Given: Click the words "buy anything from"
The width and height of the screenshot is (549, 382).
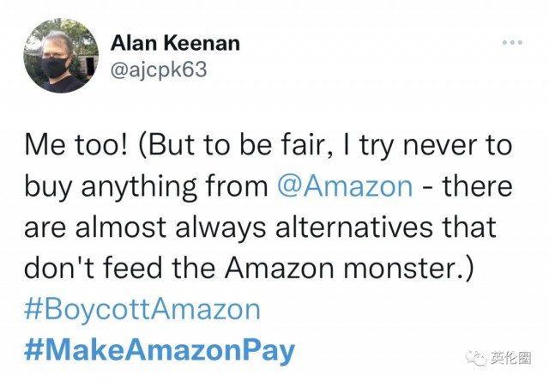Looking at the screenshot, I should pos(146,187).
